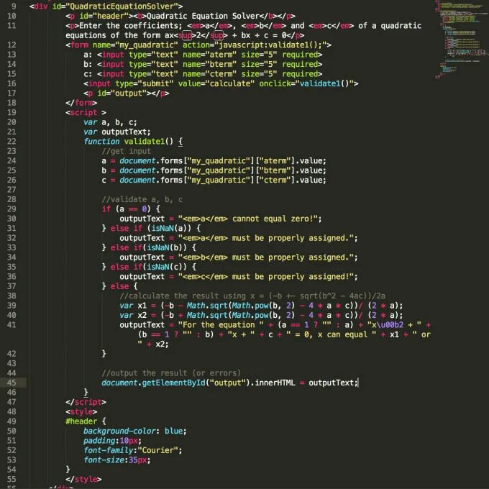Click name="aterm" on the a: input line
This screenshot has height=489, width=489.
[210, 55]
